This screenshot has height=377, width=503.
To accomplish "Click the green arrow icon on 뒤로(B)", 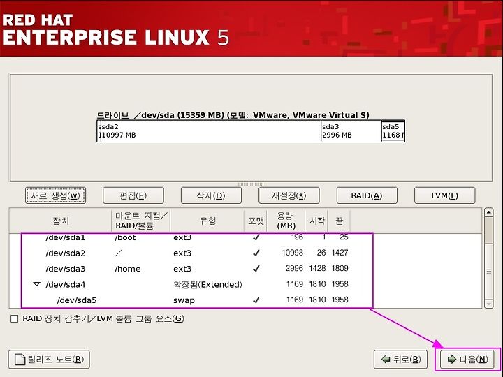I will point(386,359).
